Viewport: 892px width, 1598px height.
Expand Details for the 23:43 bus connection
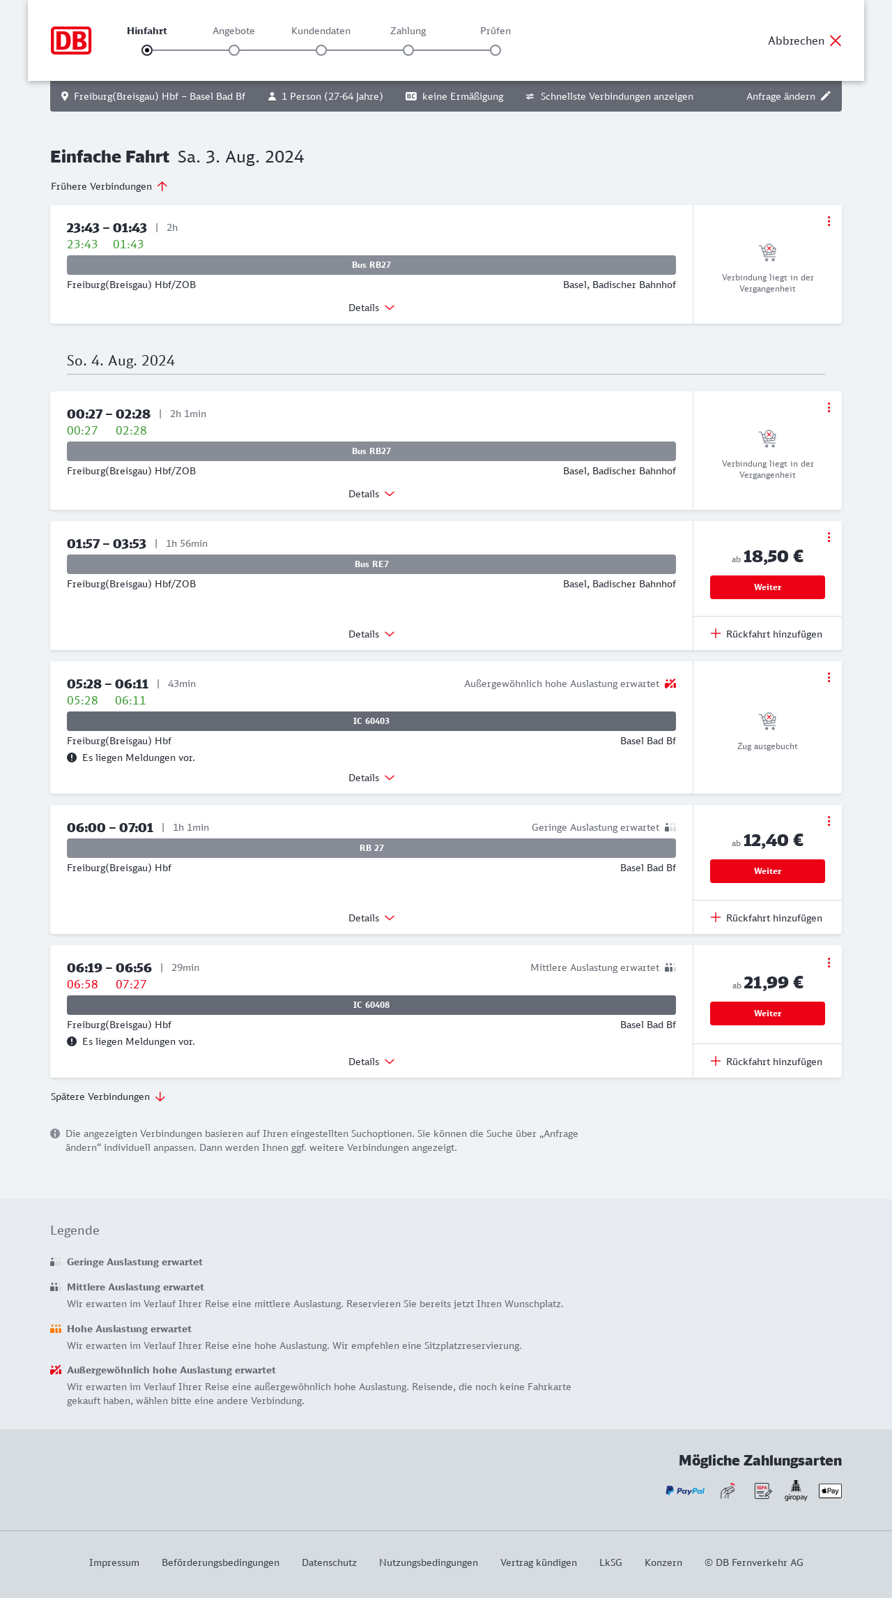[x=371, y=308]
